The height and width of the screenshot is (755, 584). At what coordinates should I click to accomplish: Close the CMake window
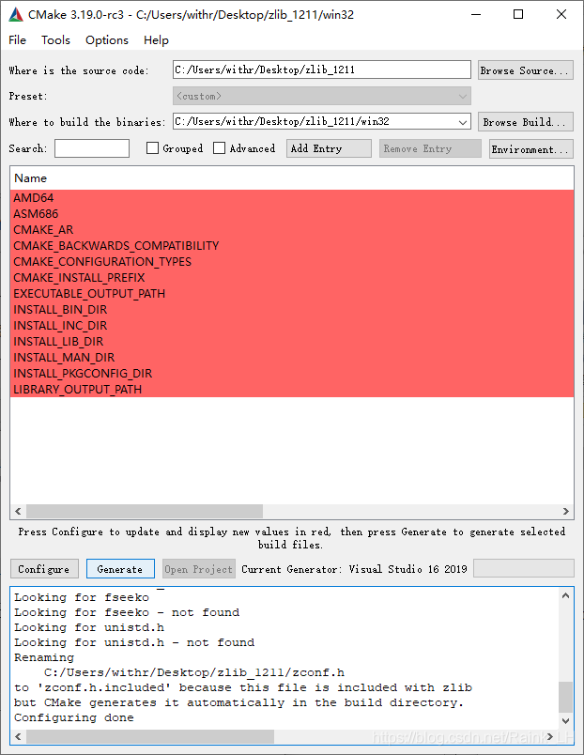coord(561,15)
